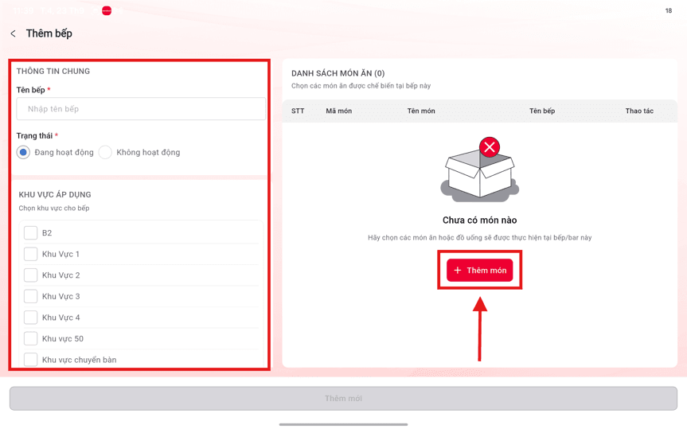The height and width of the screenshot is (429, 687).
Task: Check Khu Vực 3 checkbox
Action: pyautogui.click(x=31, y=296)
